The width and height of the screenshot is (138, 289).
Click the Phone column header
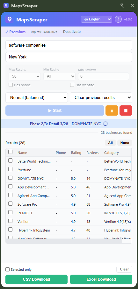click(61, 153)
